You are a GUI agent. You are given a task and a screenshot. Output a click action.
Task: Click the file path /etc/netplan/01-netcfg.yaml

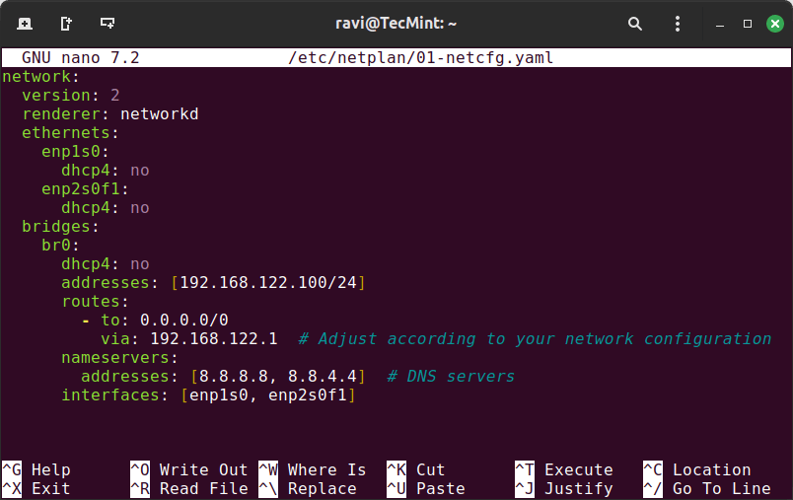click(x=420, y=57)
